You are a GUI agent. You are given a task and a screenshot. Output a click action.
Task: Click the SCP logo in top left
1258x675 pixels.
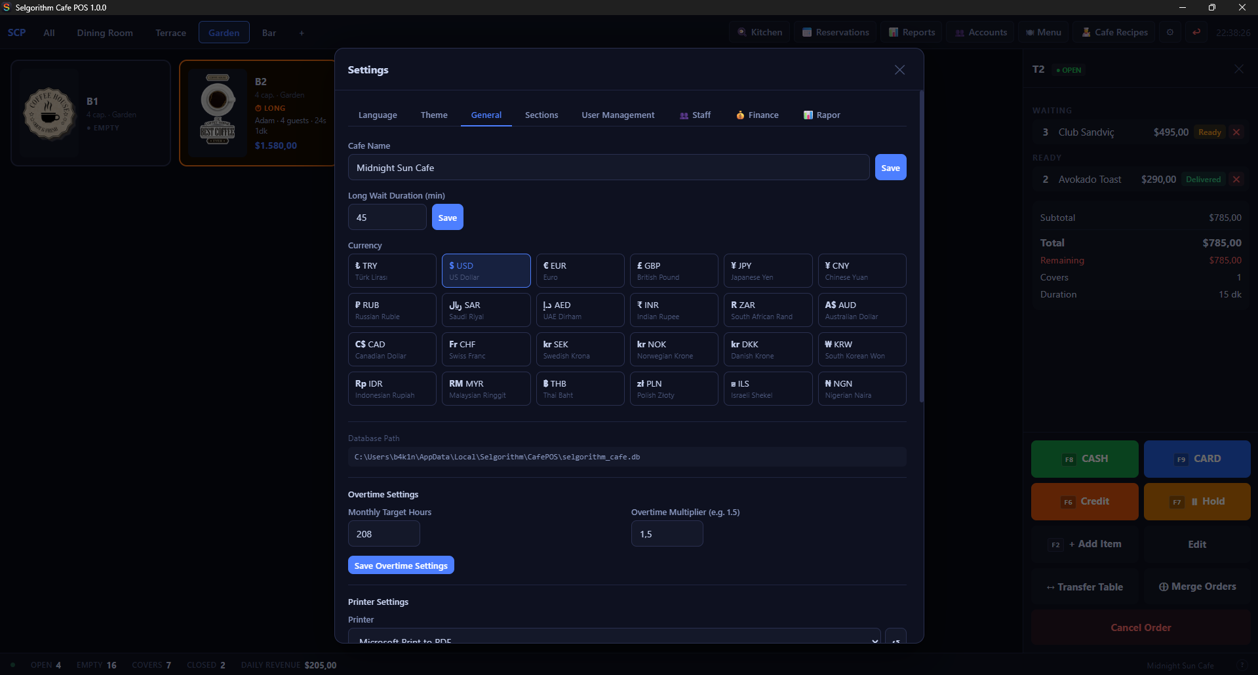[17, 32]
